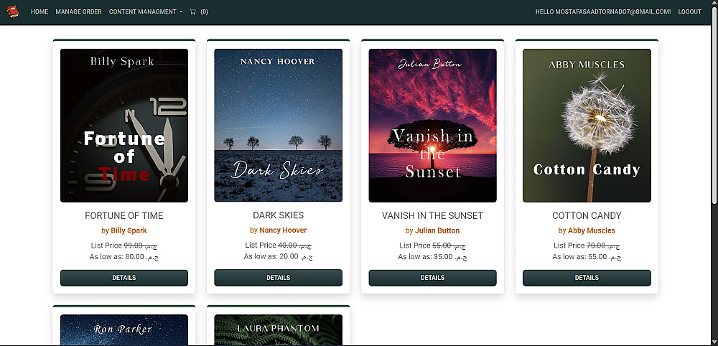This screenshot has height=346, width=718.
Task: Click author name Nancy Hoover
Action: [x=283, y=230]
